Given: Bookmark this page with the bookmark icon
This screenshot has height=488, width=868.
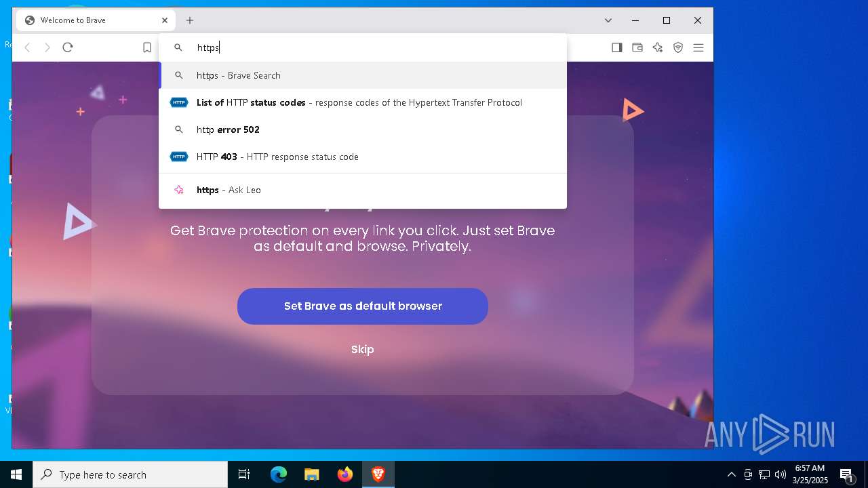Looking at the screenshot, I should point(147,47).
